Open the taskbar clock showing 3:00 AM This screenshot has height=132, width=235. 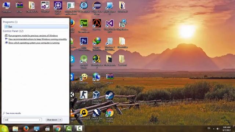(227, 129)
